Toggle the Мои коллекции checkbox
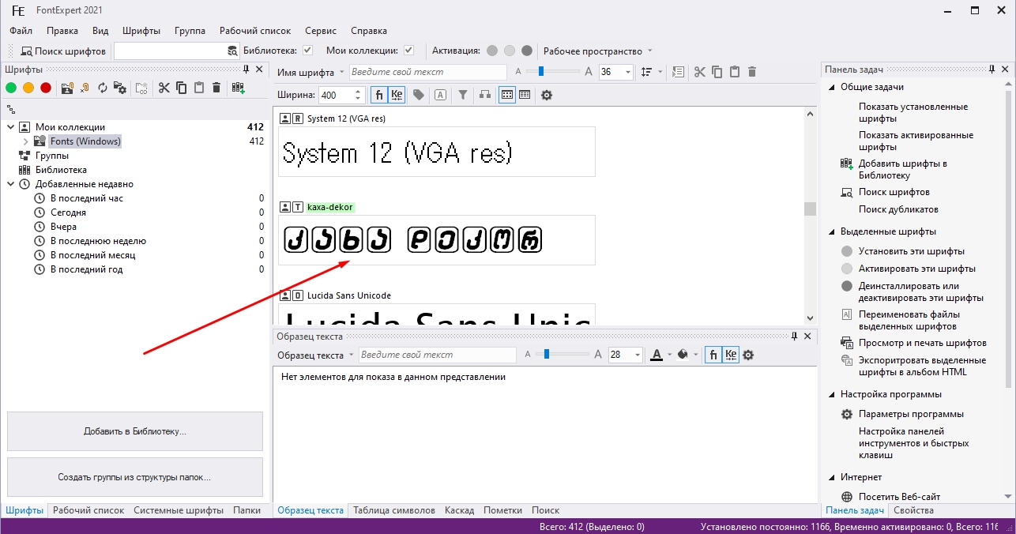Image resolution: width=1016 pixels, height=534 pixels. click(408, 51)
